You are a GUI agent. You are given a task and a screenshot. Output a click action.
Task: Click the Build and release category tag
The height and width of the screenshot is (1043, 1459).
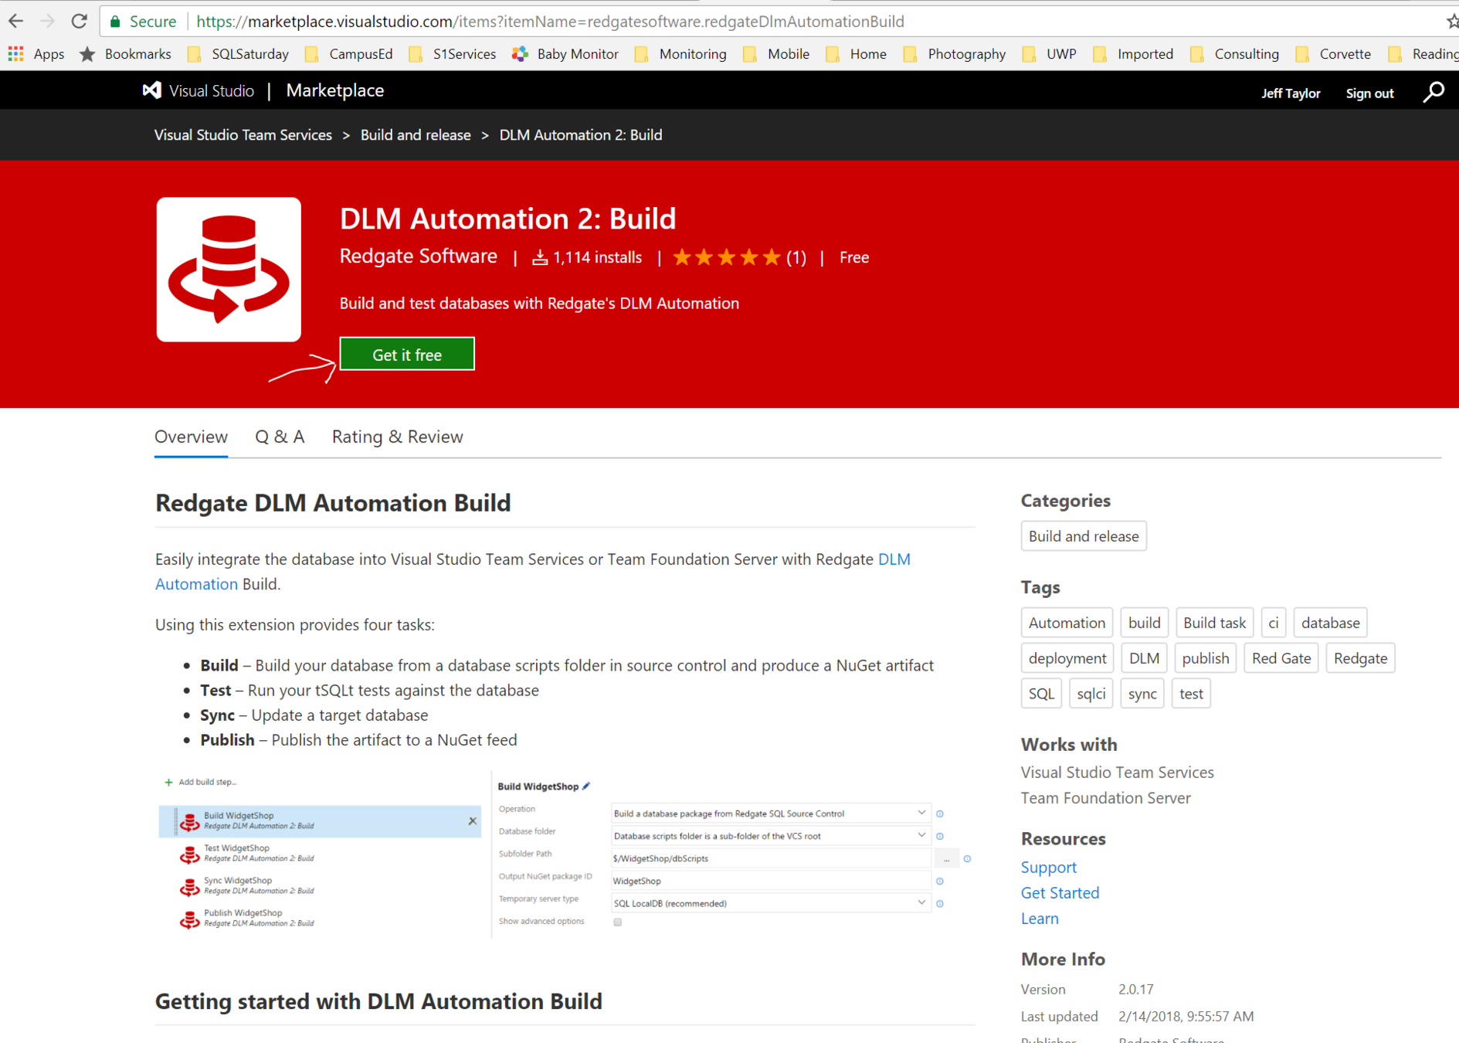(x=1084, y=536)
